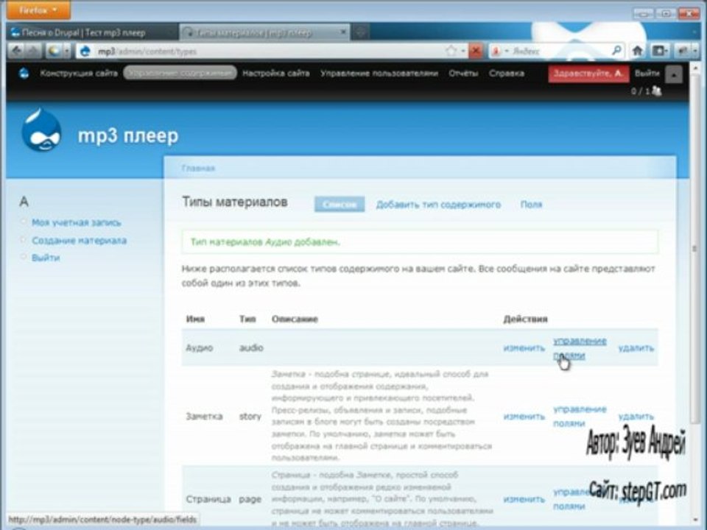707x530 pixels.
Task: Go back with the browser back arrow
Action: (x=16, y=52)
